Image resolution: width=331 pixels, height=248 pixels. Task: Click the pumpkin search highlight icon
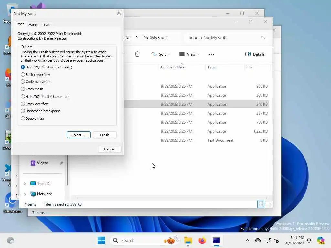pos(171,240)
